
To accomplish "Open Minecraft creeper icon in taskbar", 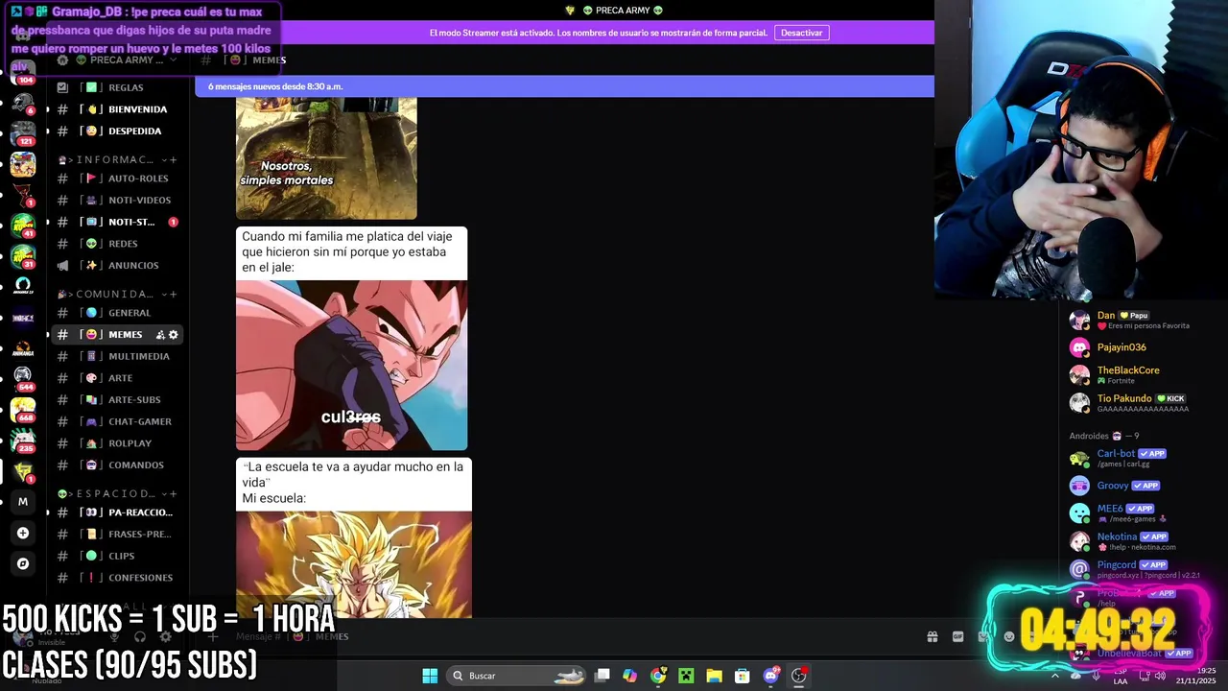I will [x=686, y=676].
